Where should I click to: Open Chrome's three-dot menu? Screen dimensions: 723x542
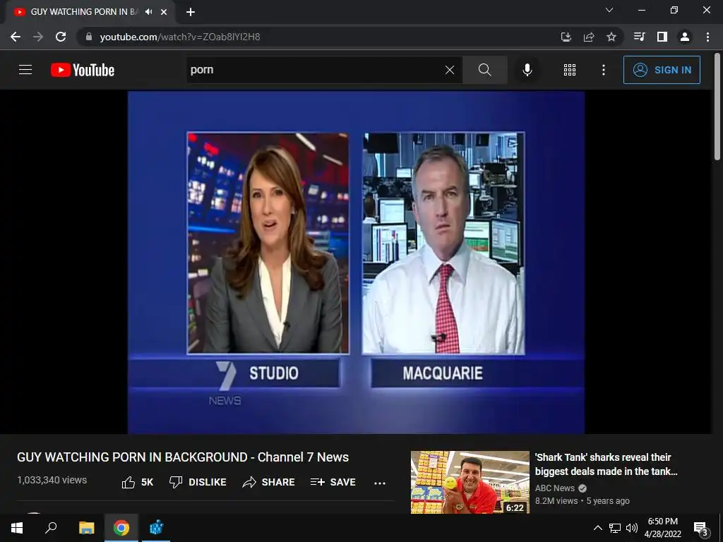point(707,37)
